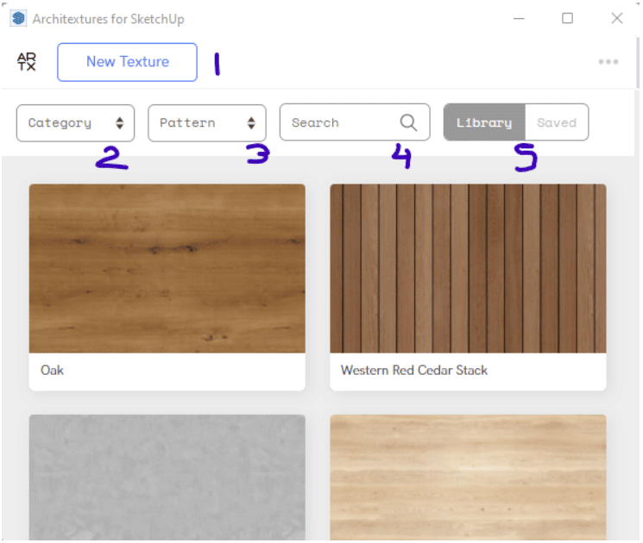Create a New Texture

pos(127,62)
